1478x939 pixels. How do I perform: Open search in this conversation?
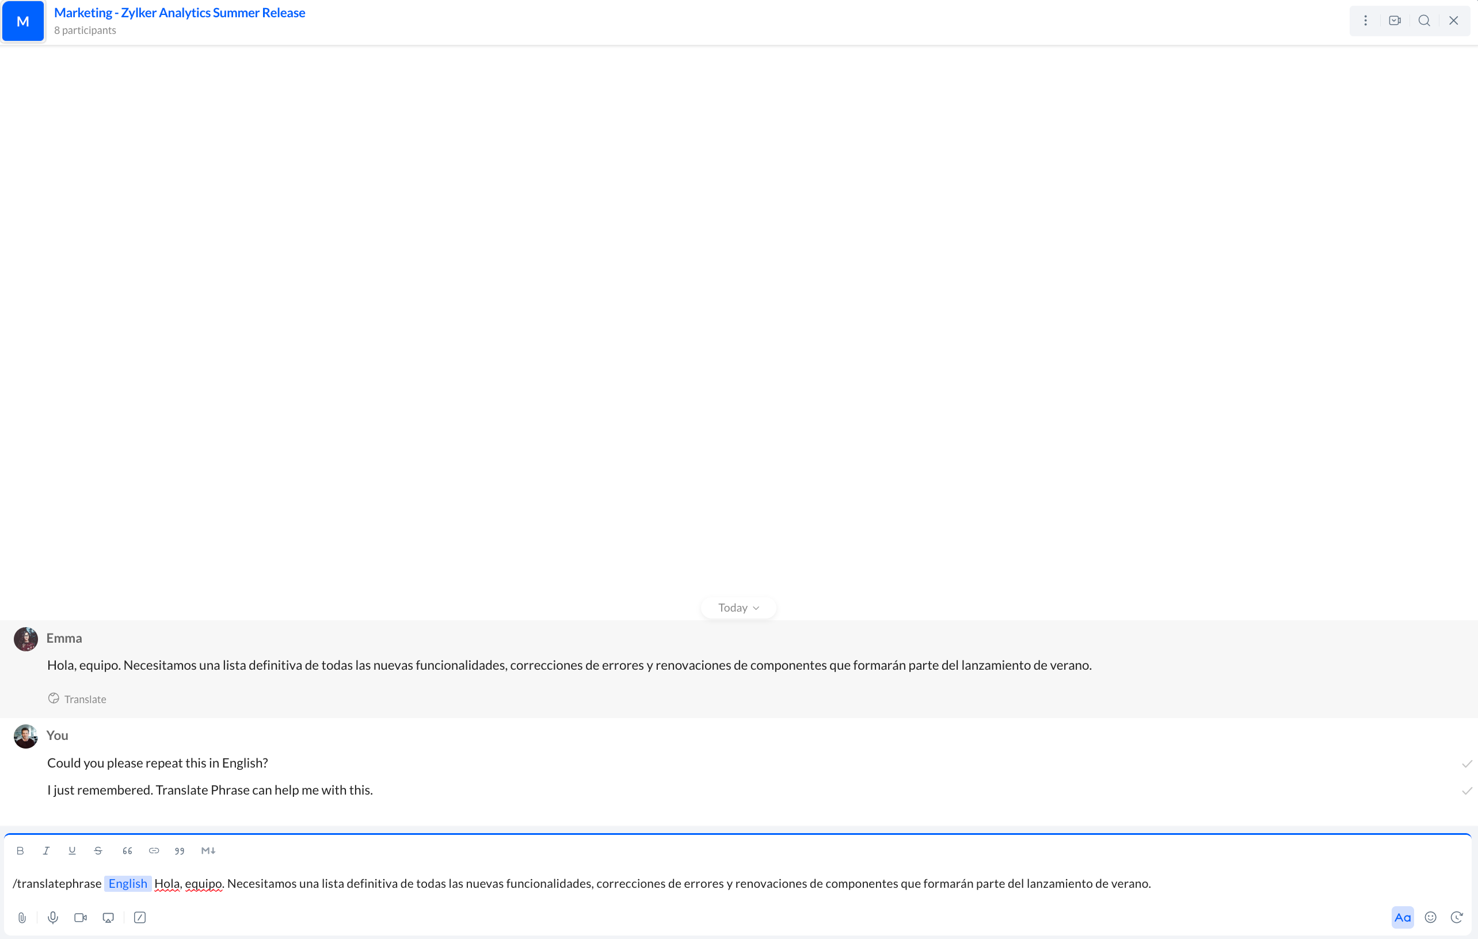1424,21
